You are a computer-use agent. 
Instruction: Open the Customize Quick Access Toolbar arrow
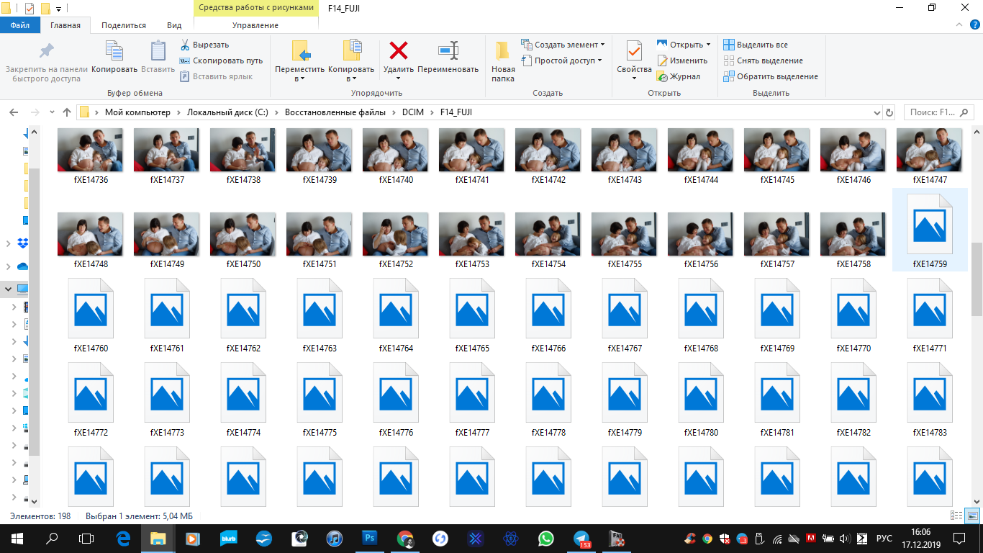58,9
